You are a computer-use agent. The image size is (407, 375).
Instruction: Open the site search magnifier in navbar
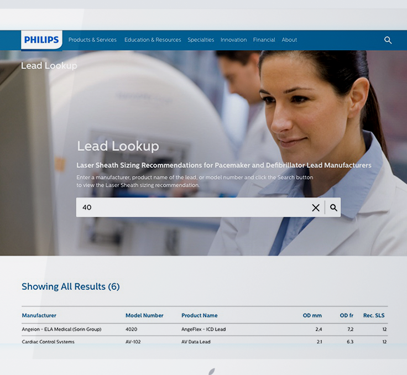click(x=388, y=40)
